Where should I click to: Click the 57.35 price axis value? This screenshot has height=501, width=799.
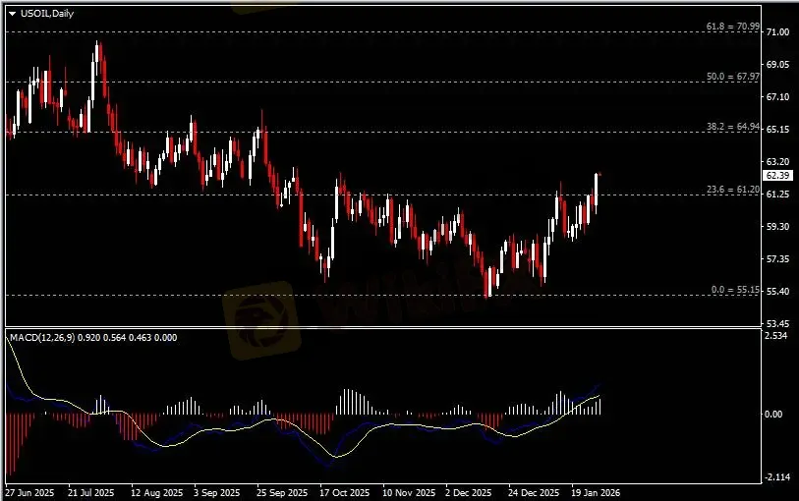[x=777, y=259]
